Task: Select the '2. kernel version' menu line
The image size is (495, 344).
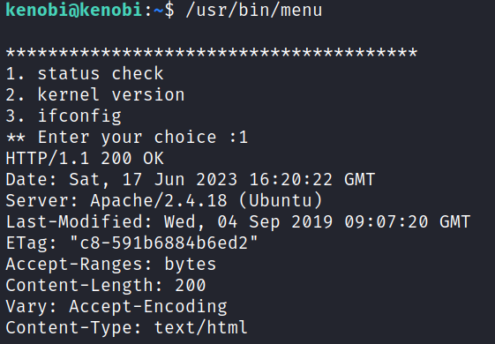Action: [95, 94]
